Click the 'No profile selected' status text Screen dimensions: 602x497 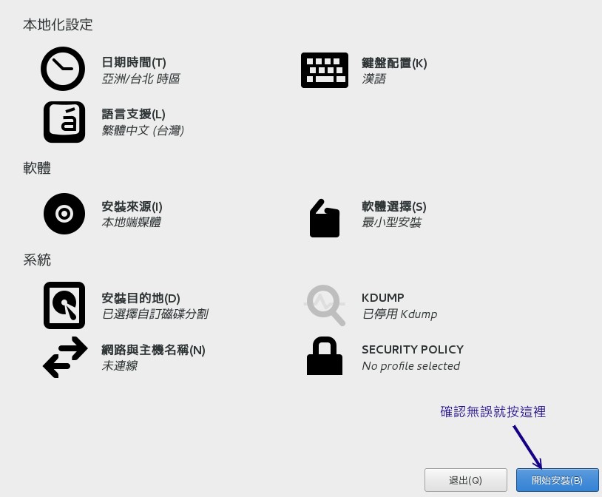(x=410, y=366)
